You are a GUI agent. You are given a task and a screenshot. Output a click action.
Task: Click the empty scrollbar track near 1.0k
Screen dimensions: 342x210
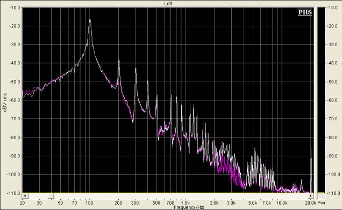pyautogui.click(x=186, y=195)
